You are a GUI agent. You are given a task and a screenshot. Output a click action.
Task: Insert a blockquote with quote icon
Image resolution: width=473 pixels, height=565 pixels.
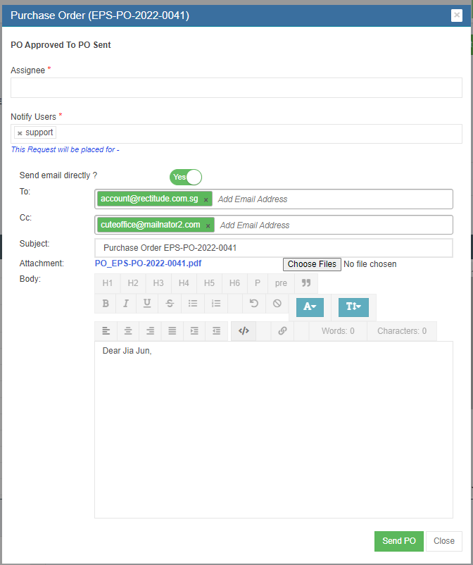[x=306, y=283]
